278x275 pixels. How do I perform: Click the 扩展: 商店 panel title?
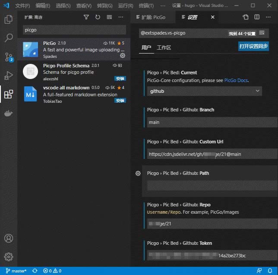click(x=33, y=17)
